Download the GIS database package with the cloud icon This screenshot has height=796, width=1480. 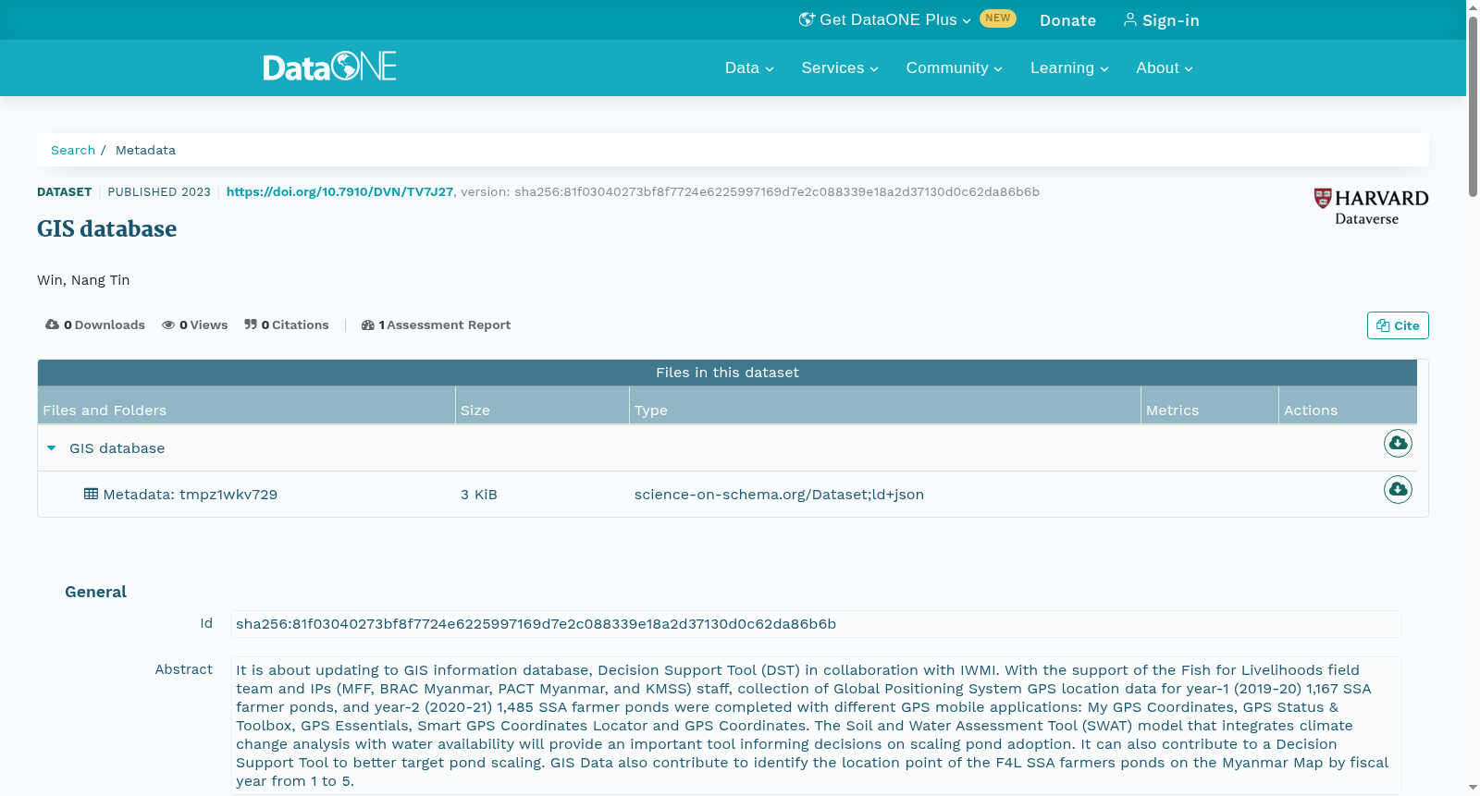coord(1398,444)
